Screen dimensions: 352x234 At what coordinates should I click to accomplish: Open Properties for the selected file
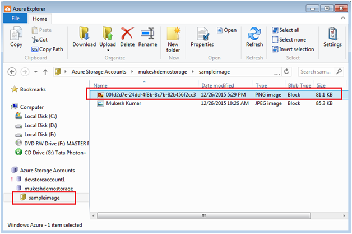(x=202, y=37)
